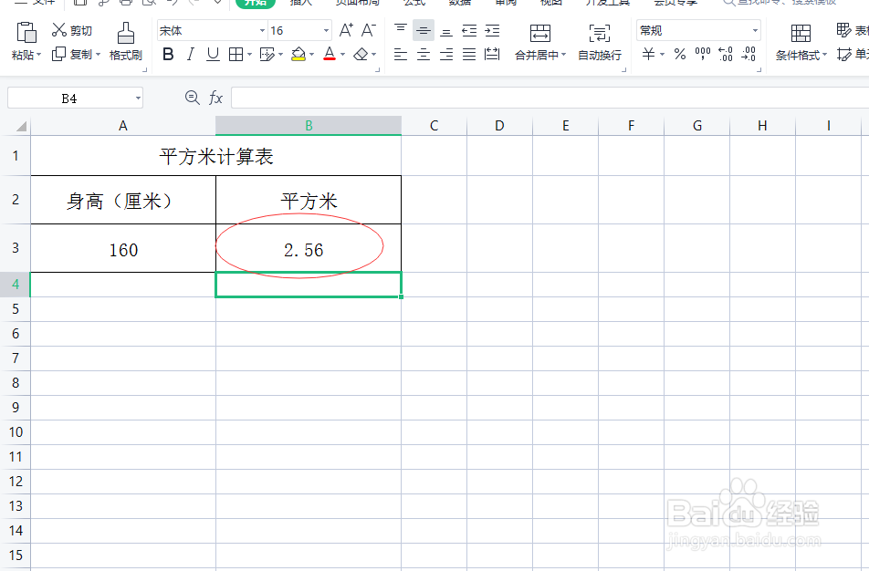Toggle italic formatting
The image size is (869, 571).
tap(192, 54)
